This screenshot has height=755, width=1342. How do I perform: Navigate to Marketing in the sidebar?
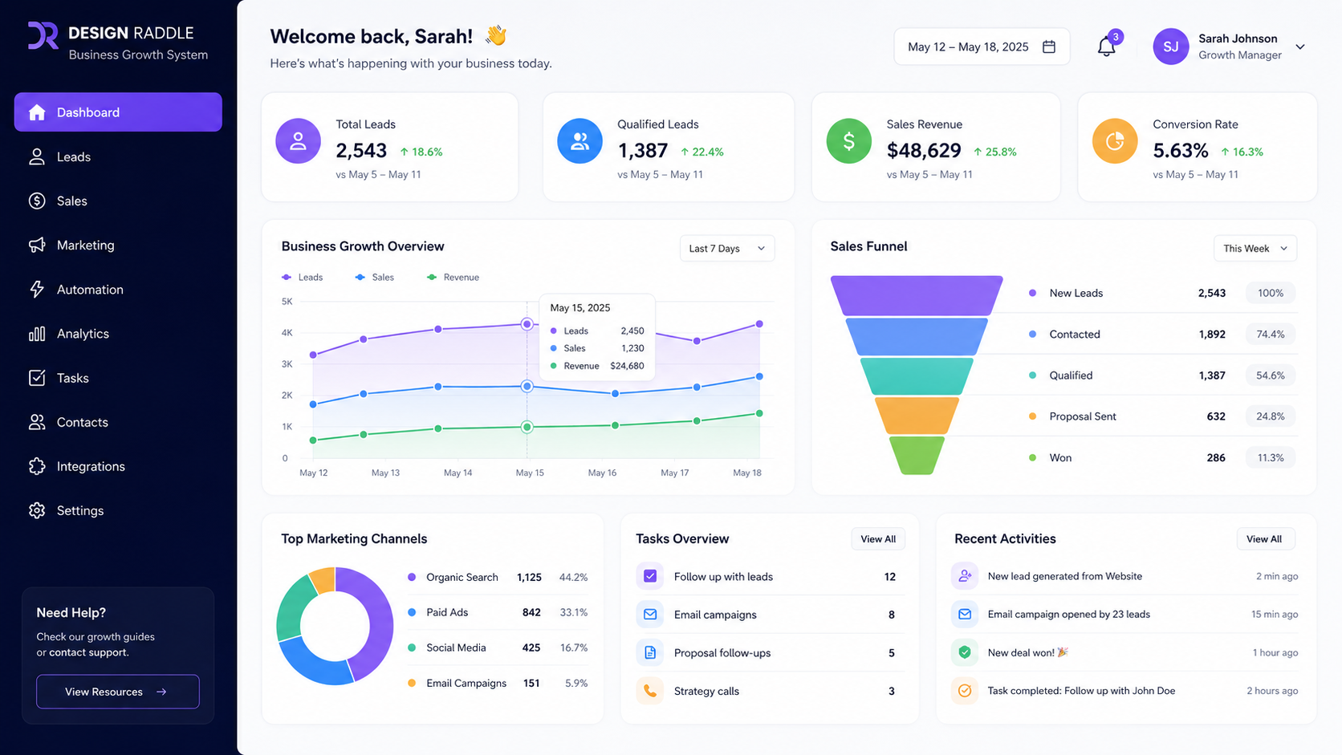pyautogui.click(x=118, y=245)
